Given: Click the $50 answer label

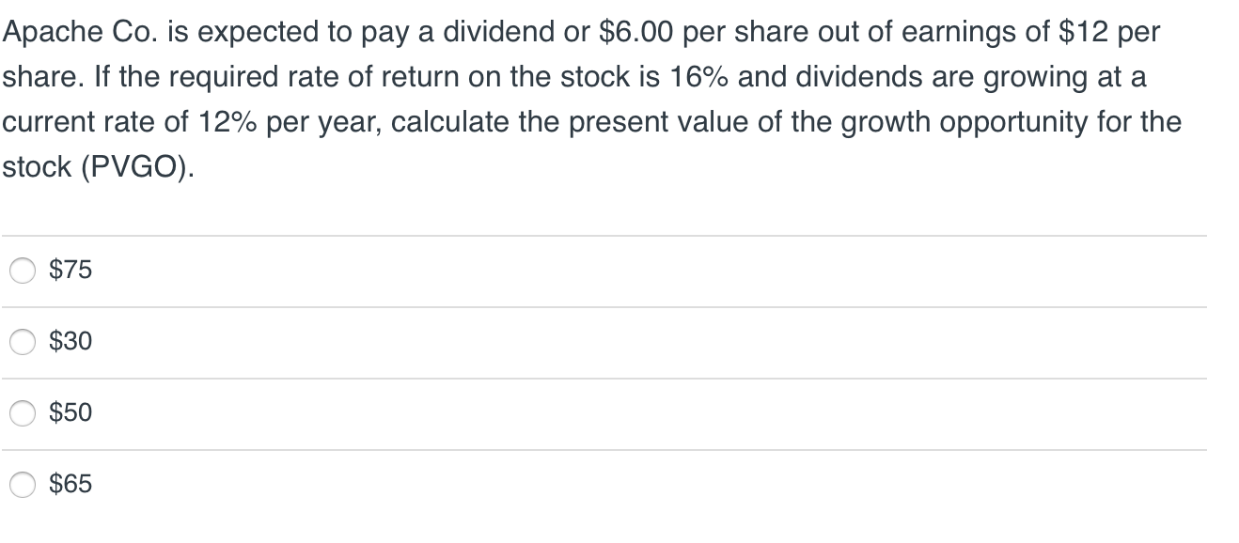Looking at the screenshot, I should point(69,413).
